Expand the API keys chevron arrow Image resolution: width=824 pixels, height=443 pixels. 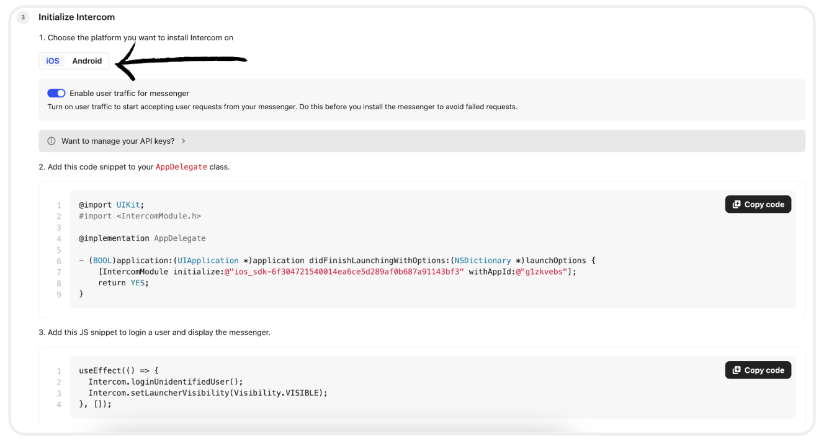pos(183,141)
